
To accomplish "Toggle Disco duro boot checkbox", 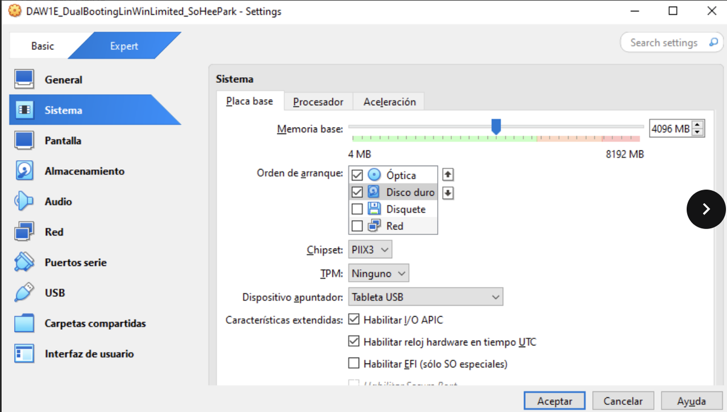I will (357, 192).
